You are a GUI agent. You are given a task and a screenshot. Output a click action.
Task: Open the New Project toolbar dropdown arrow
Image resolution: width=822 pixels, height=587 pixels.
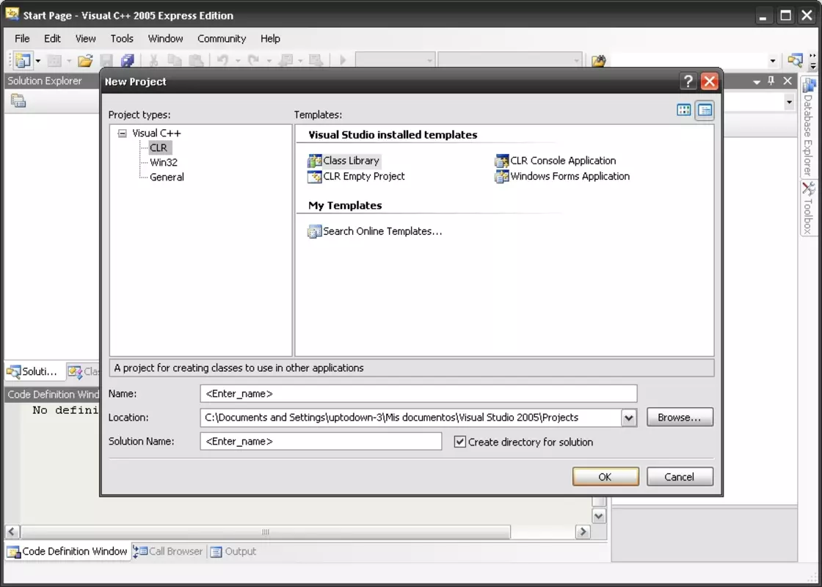[37, 61]
